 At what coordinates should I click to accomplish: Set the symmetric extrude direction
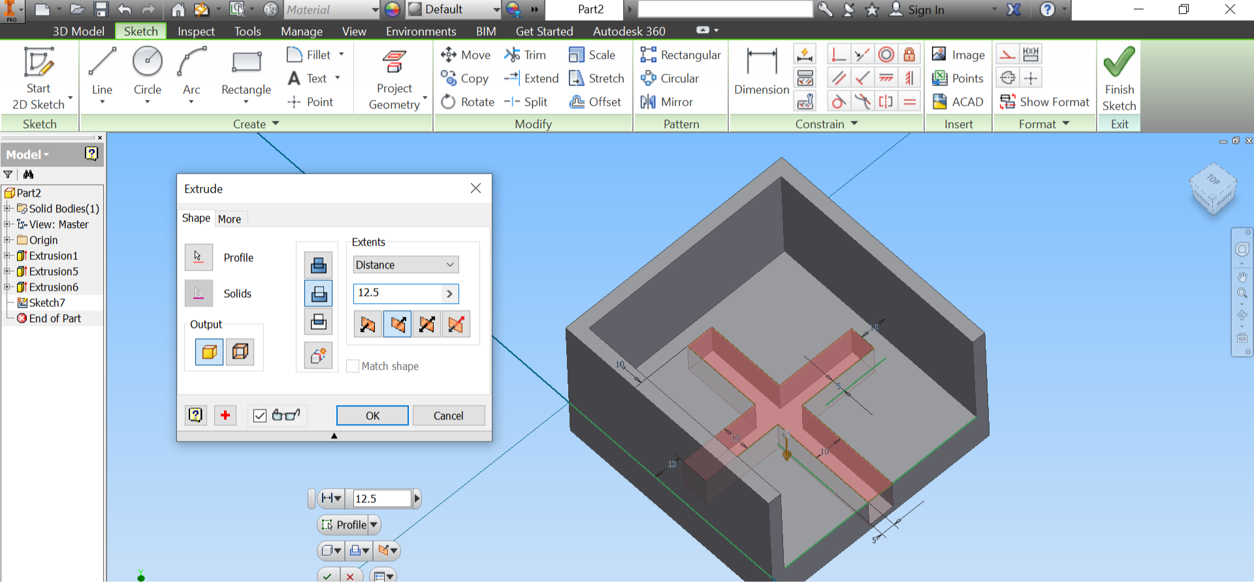pyautogui.click(x=426, y=324)
